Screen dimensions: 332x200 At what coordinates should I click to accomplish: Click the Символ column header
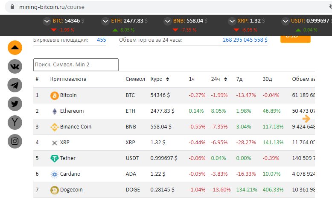point(135,79)
